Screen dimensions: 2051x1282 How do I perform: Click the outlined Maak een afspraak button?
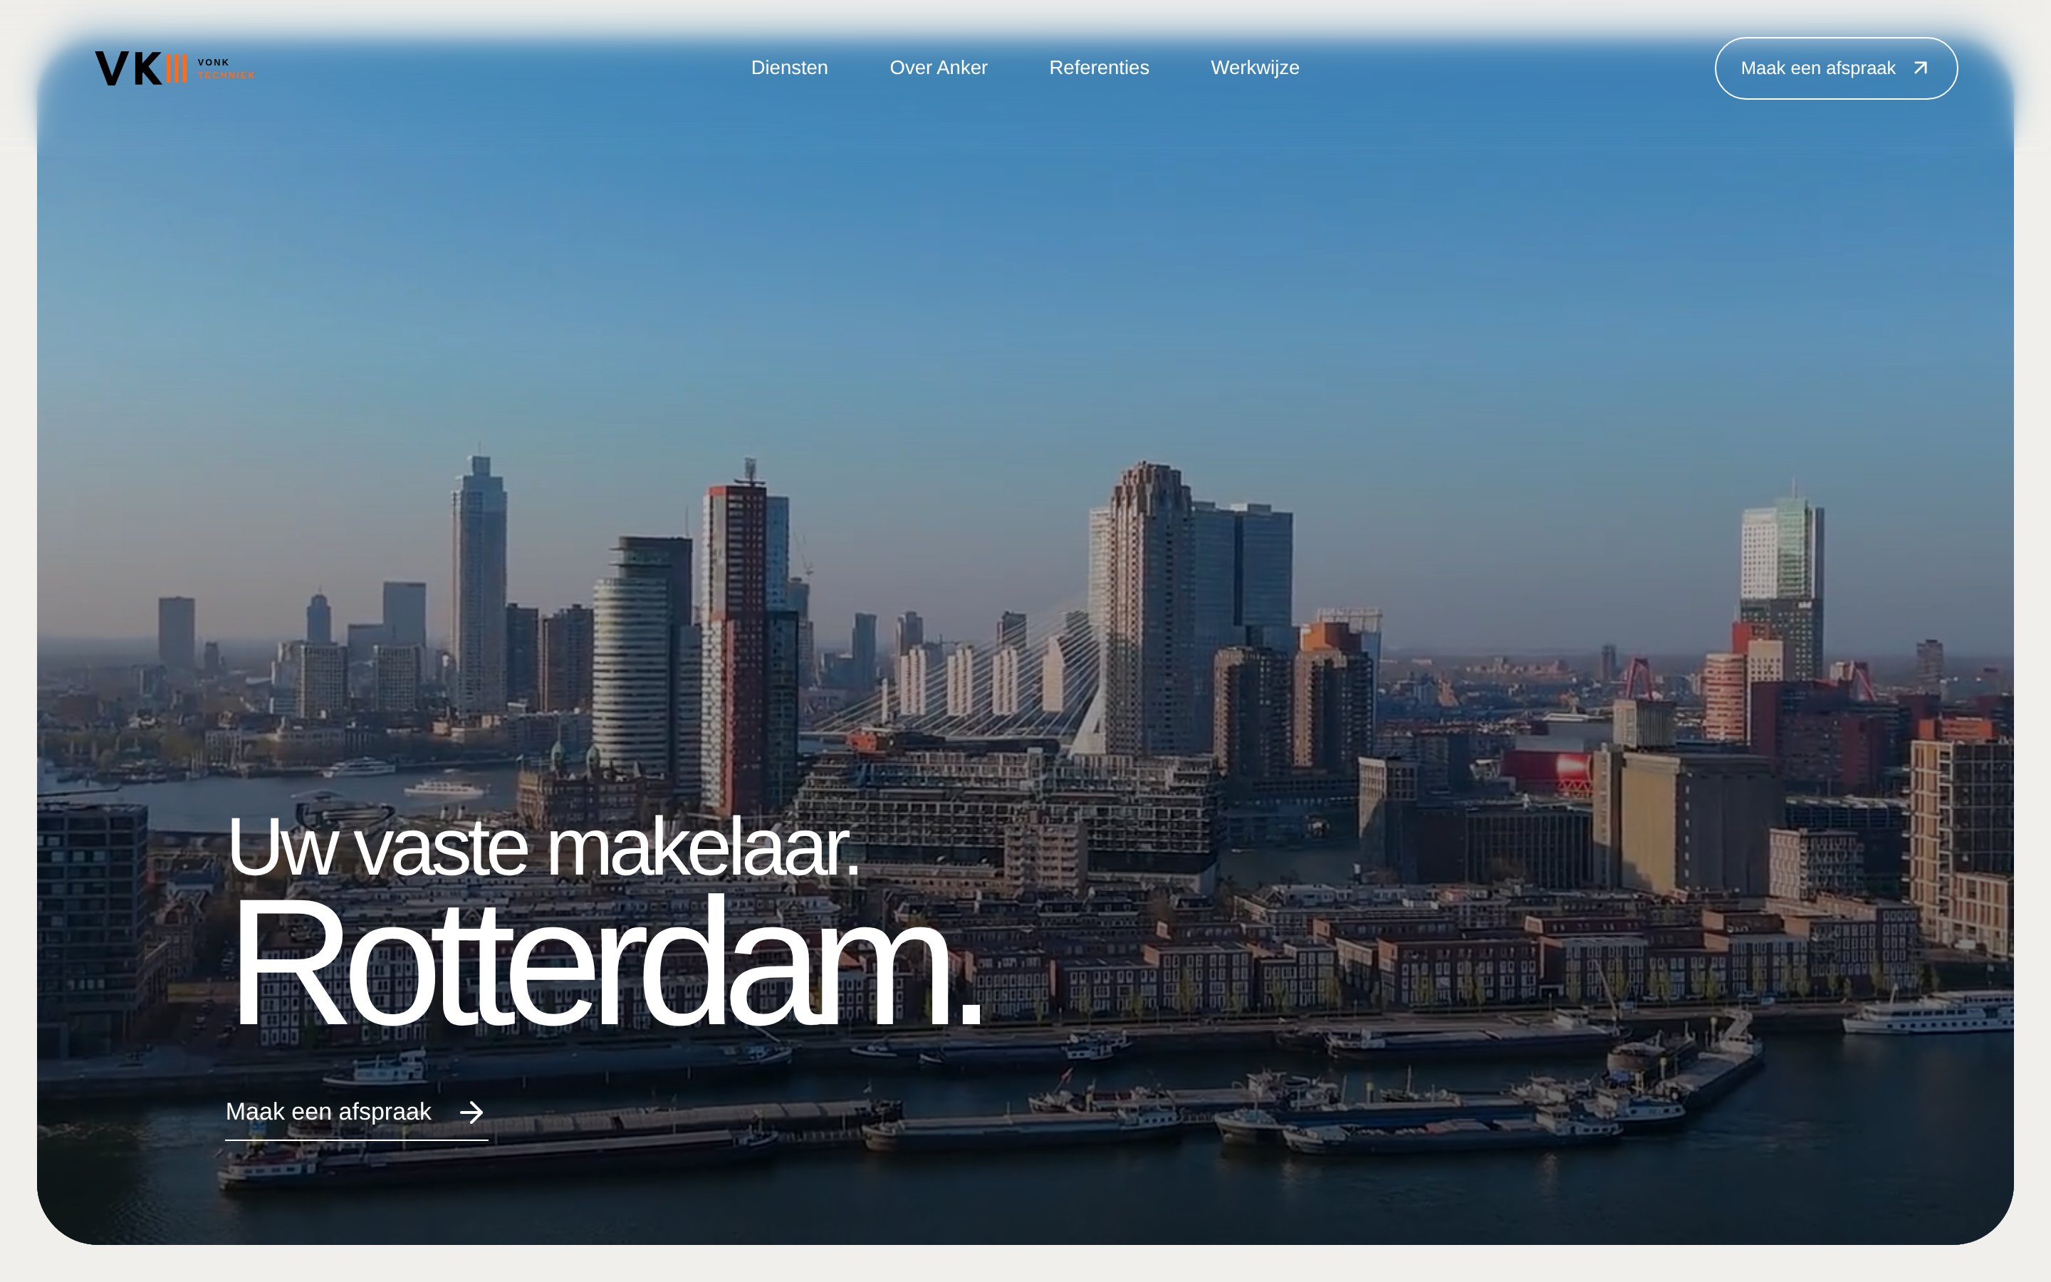(x=1836, y=68)
